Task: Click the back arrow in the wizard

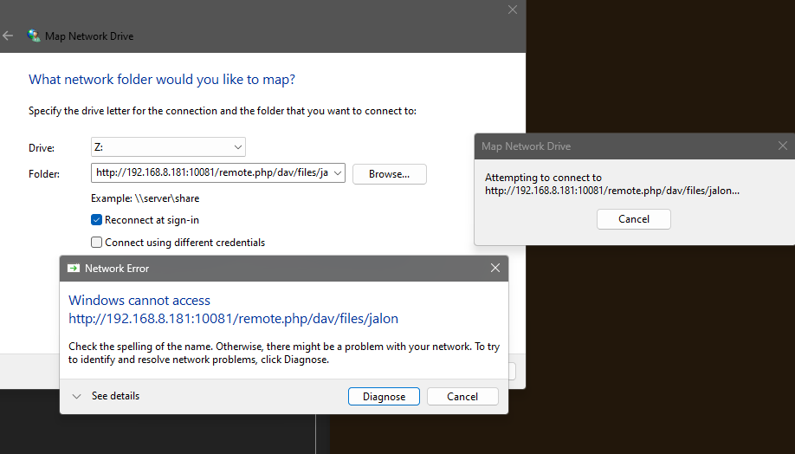Action: pos(9,36)
